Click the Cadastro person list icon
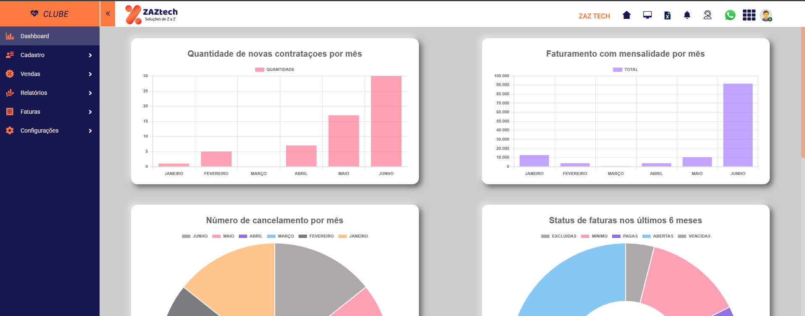Screen dimensions: 805x316 tap(10, 55)
